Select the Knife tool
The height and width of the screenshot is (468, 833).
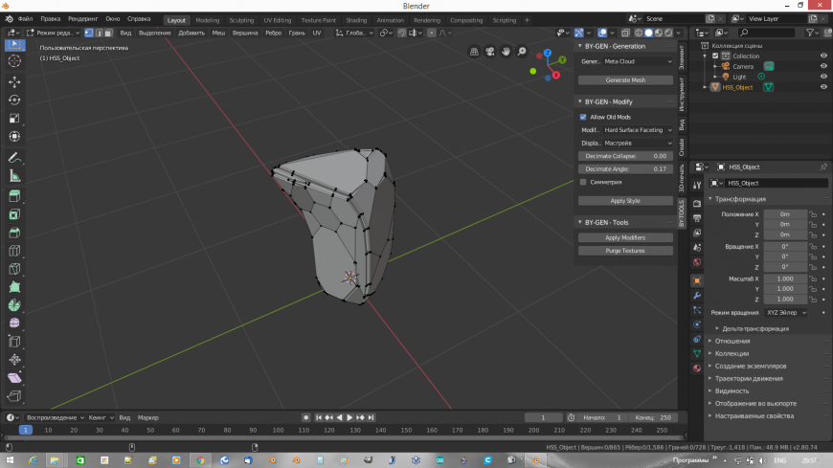tap(14, 269)
